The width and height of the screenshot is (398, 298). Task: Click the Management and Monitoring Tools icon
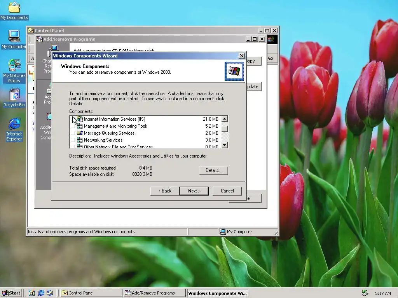pyautogui.click(x=80, y=126)
